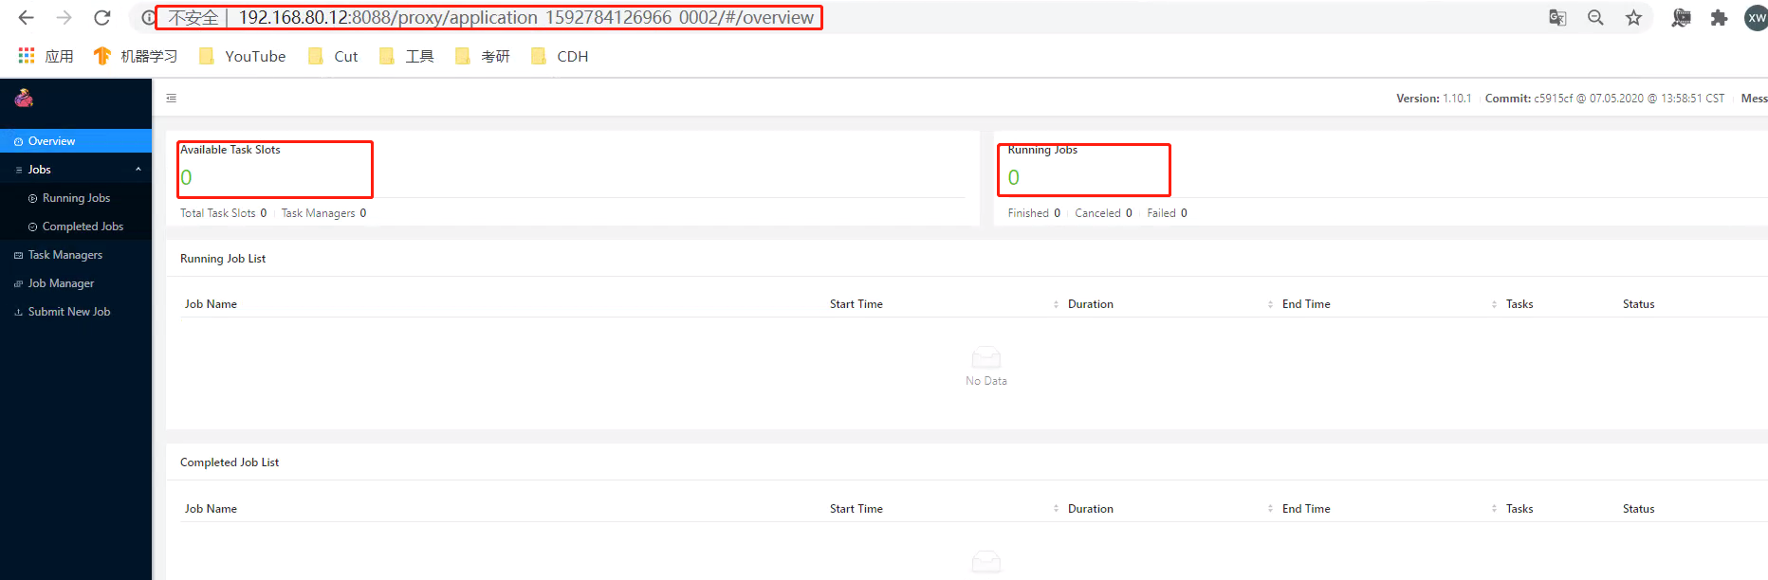Image resolution: width=1768 pixels, height=580 pixels.
Task: Collapse the sidebar with menu fold icon
Action: point(171,98)
